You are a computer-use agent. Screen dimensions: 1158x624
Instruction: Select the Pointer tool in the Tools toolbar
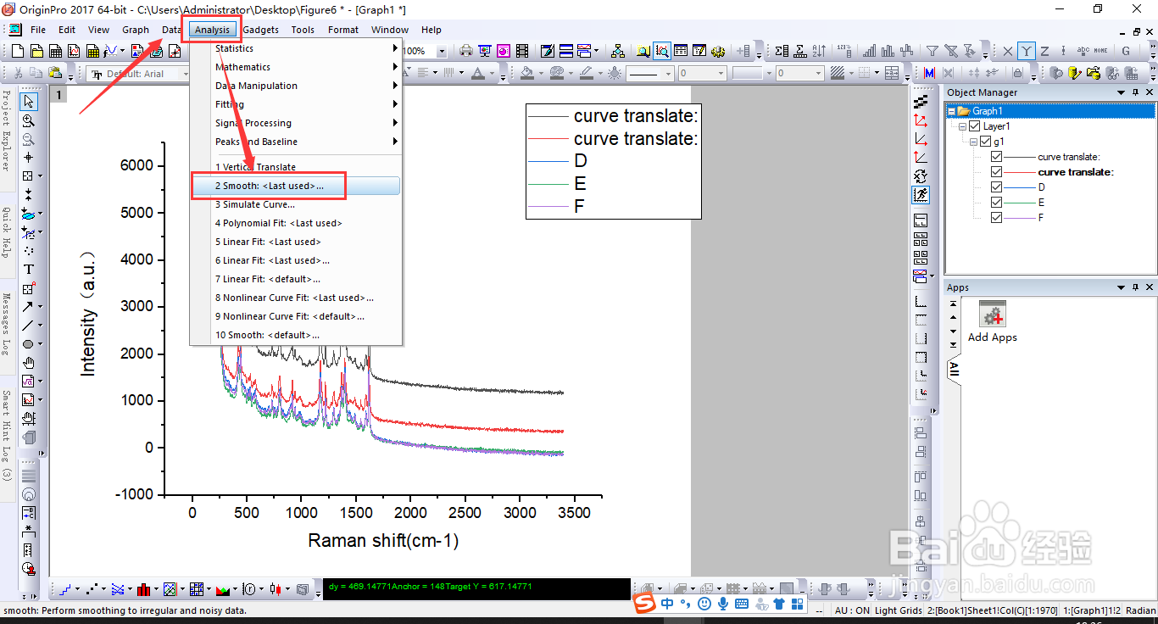click(x=29, y=103)
